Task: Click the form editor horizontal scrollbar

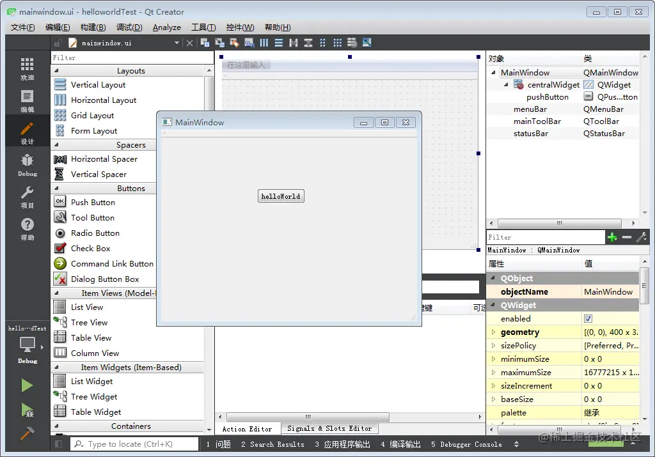Action: click(x=308, y=417)
